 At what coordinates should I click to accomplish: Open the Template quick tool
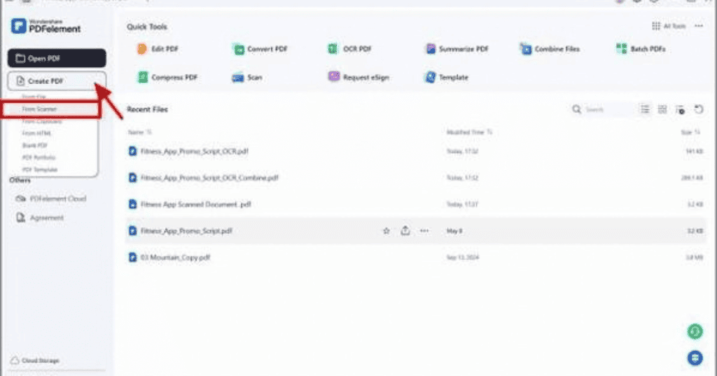click(446, 77)
